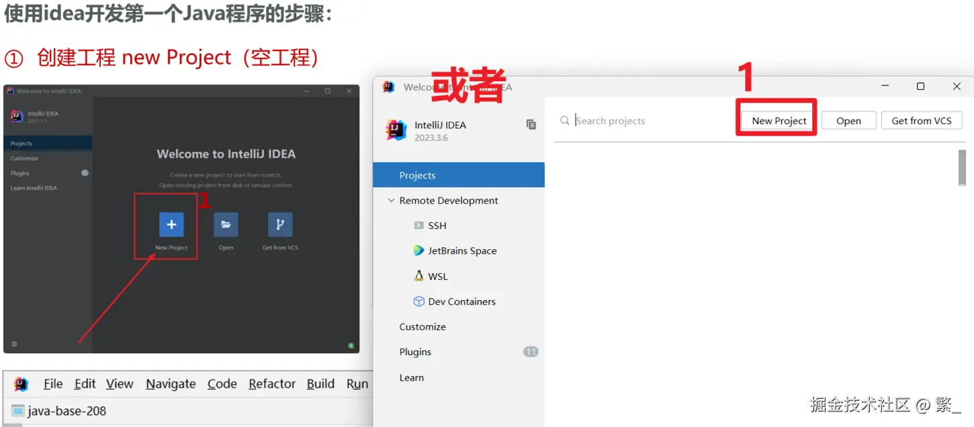The height and width of the screenshot is (427, 974).
Task: Click the Get from VCS branch icon in dark window
Action: click(280, 224)
